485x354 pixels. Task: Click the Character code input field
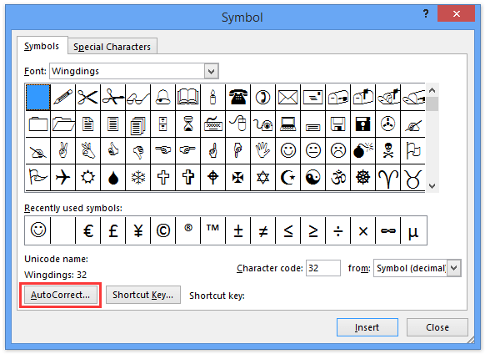coord(323,268)
